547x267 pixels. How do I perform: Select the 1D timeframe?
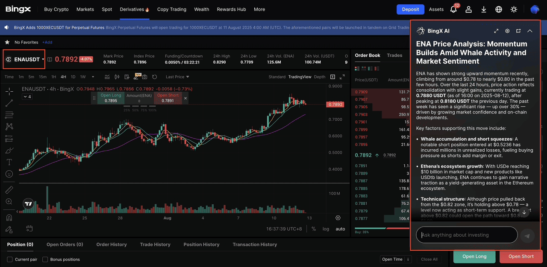pyautogui.click(x=73, y=77)
